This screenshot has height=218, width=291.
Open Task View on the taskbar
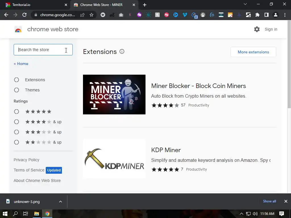pos(26,214)
